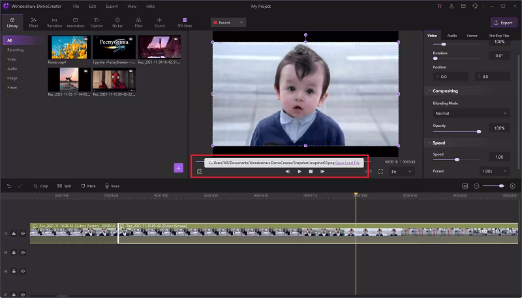Screen dimensions: 522x298
Task: Switch to the HotKey Tips tab
Action: [x=499, y=36]
